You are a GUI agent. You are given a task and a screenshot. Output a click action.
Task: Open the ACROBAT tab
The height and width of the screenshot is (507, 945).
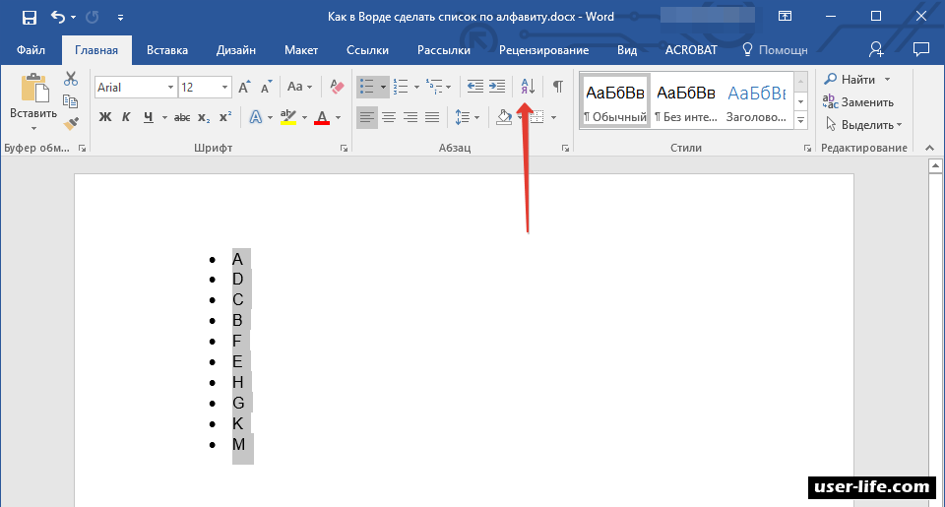coord(691,50)
